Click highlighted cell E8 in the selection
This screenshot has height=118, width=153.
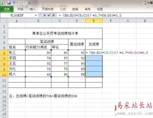tap(94, 63)
